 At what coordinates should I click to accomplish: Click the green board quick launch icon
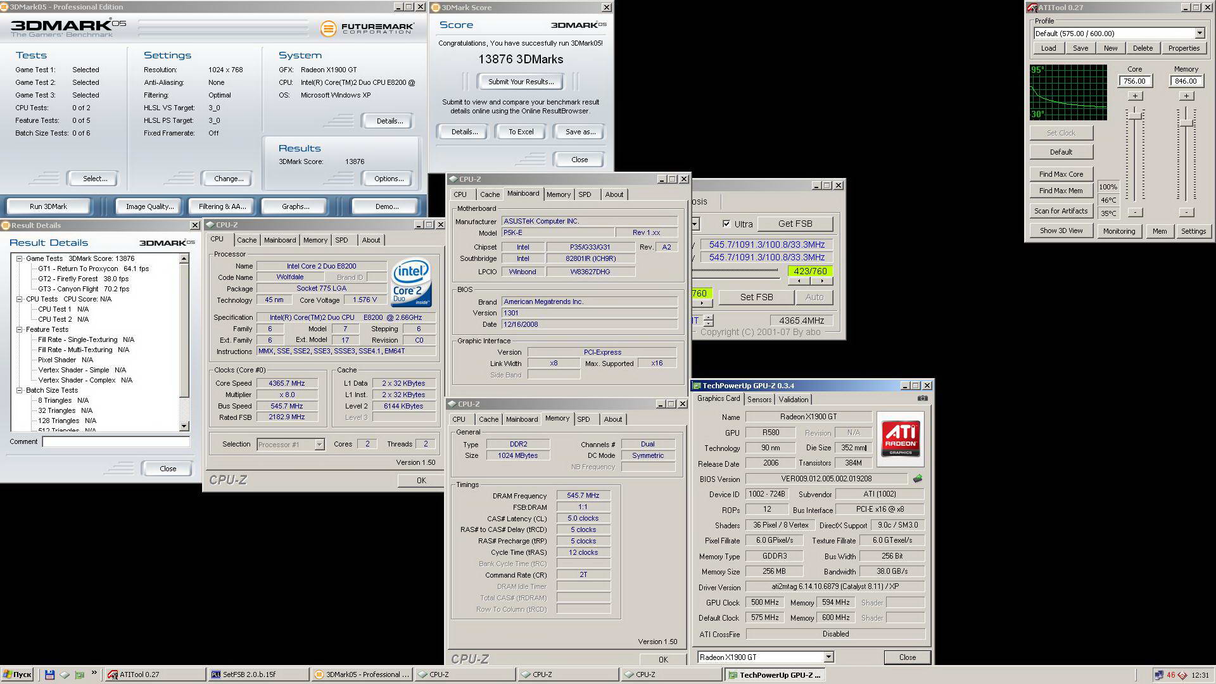click(x=79, y=674)
